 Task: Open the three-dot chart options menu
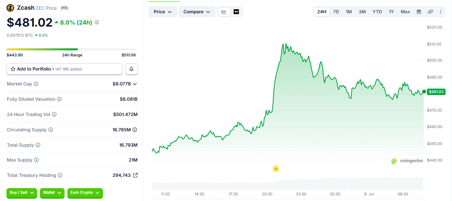(x=440, y=12)
